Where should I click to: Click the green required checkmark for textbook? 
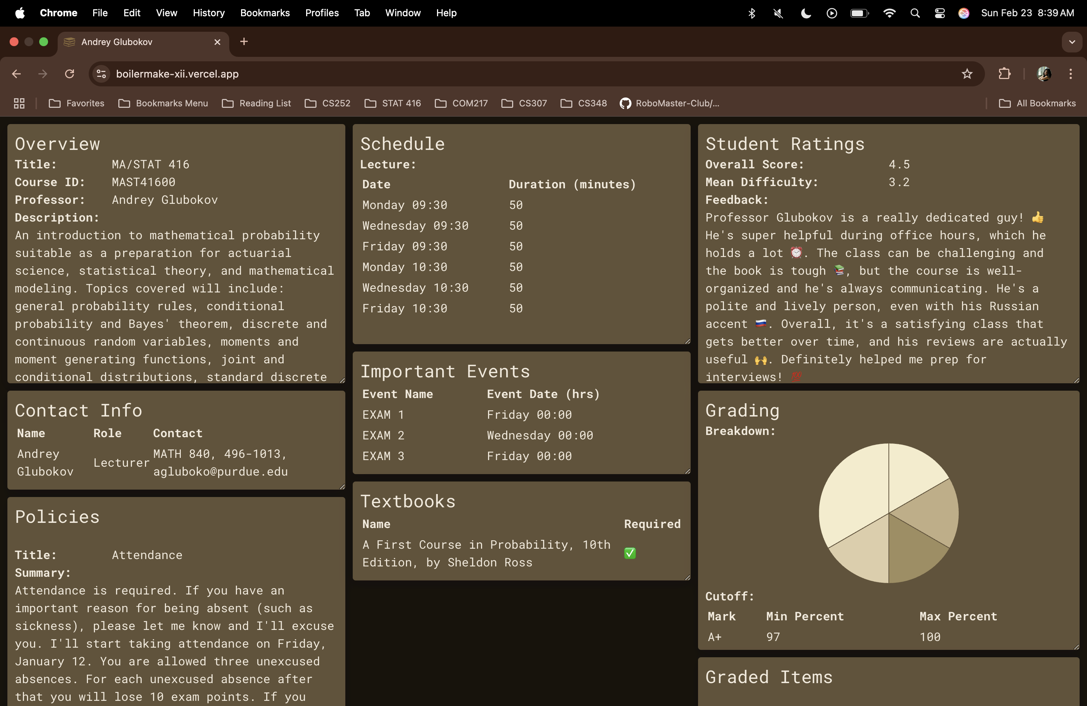pos(629,553)
